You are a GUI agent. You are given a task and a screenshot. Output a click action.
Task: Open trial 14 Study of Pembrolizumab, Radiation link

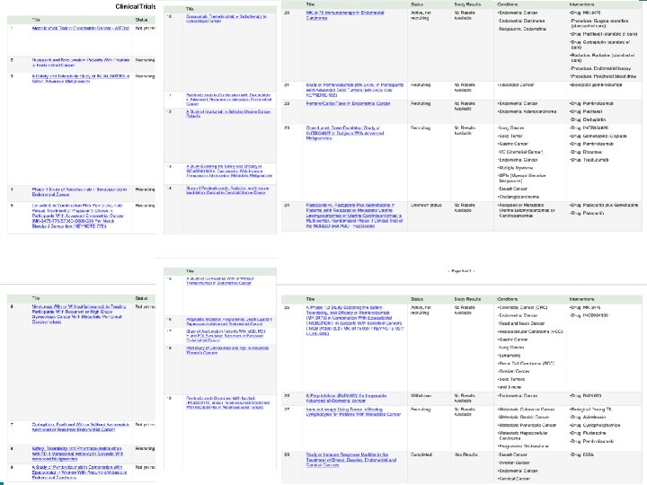pos(227,190)
